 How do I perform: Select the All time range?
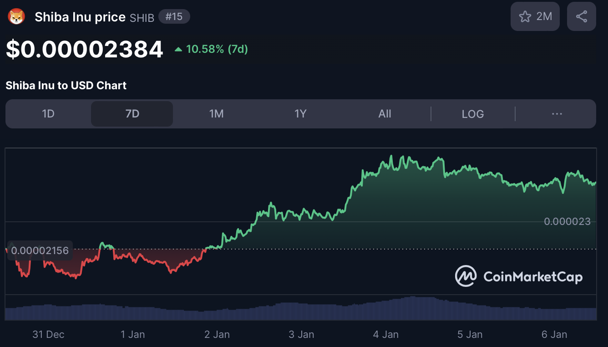[385, 114]
